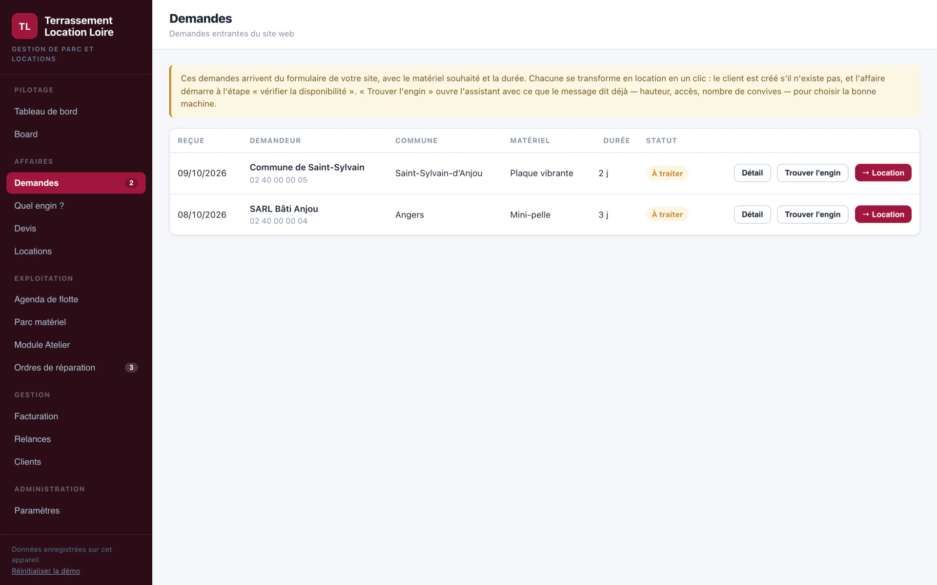Click the Angers commune cell

point(409,214)
